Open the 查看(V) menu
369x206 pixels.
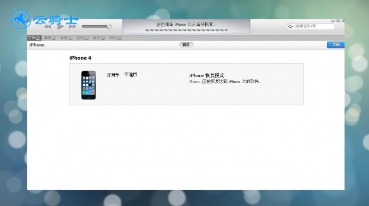pyautogui.click(x=66, y=38)
